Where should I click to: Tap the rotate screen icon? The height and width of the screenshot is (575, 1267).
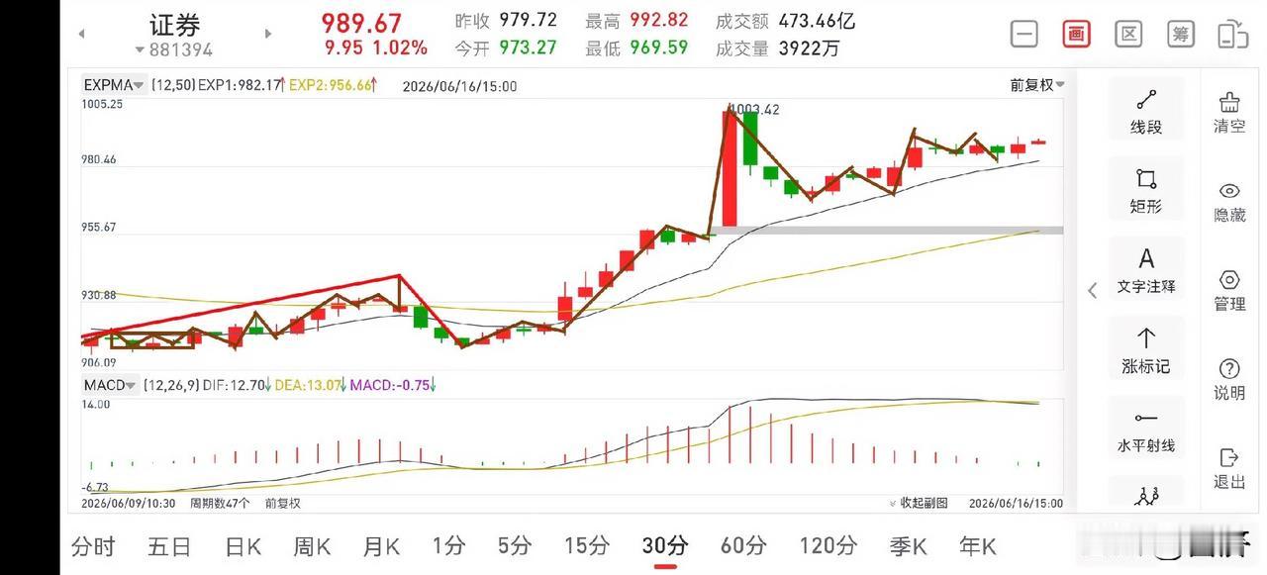point(1232,34)
